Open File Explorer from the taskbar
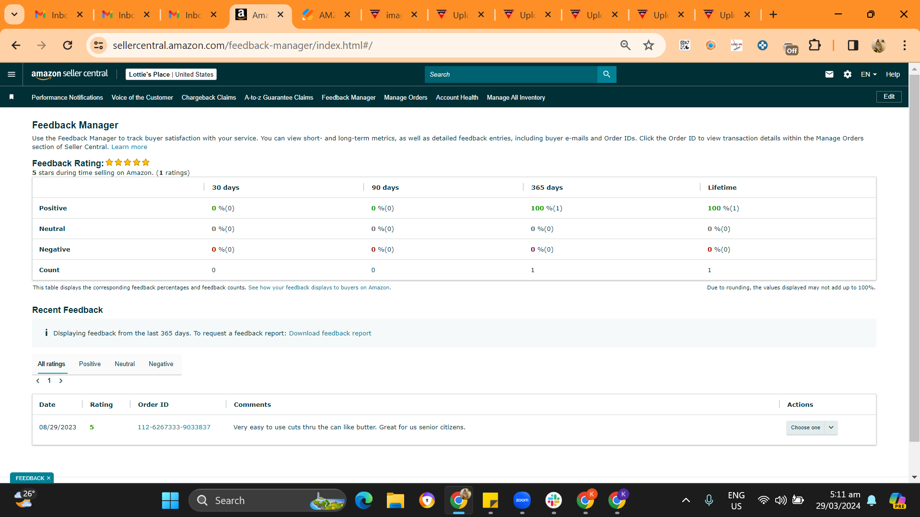 click(396, 500)
